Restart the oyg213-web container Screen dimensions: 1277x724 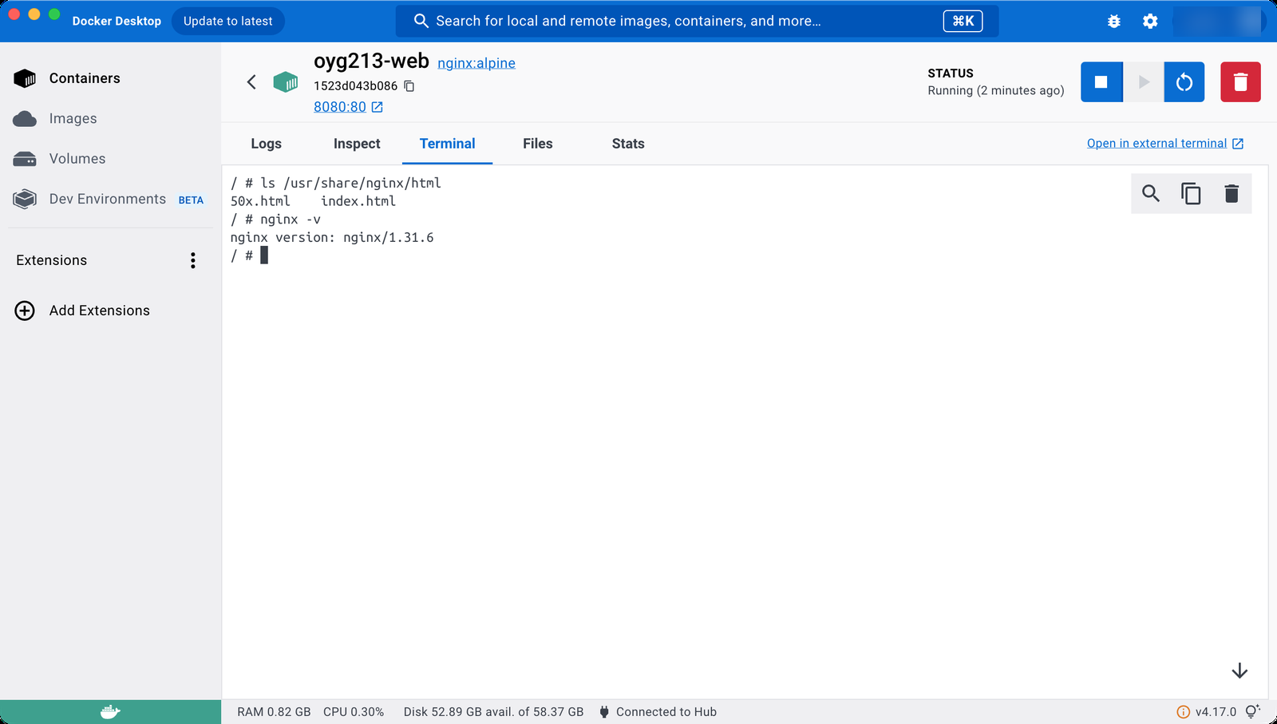1184,81
